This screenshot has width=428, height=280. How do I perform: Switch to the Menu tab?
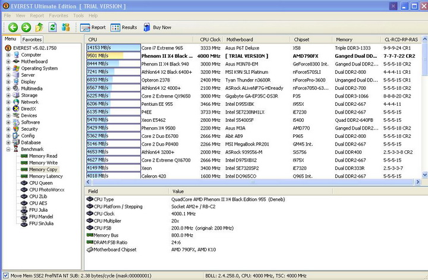(10, 39)
